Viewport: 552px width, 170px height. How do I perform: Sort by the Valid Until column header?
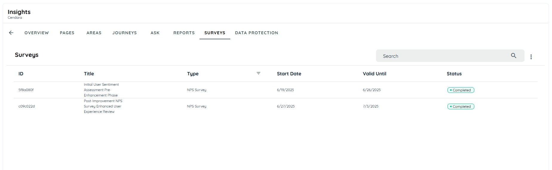374,74
